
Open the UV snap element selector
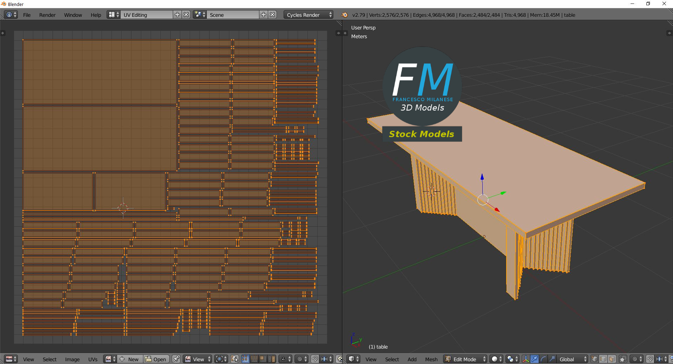326,359
